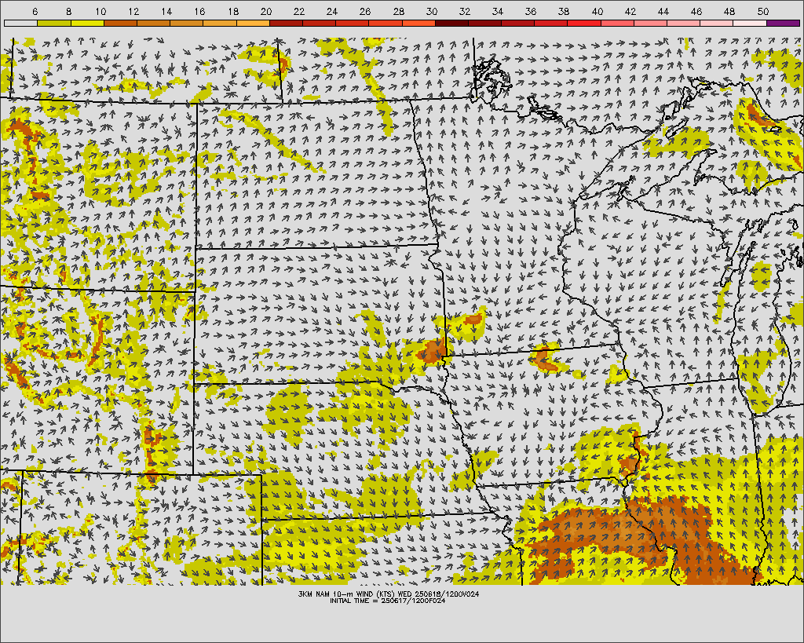The image size is (804, 643).
Task: Click the legend label "26"
Action: (365, 11)
